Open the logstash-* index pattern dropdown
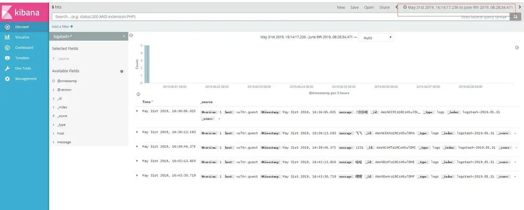This screenshot has height=210, width=524. pyautogui.click(x=88, y=36)
